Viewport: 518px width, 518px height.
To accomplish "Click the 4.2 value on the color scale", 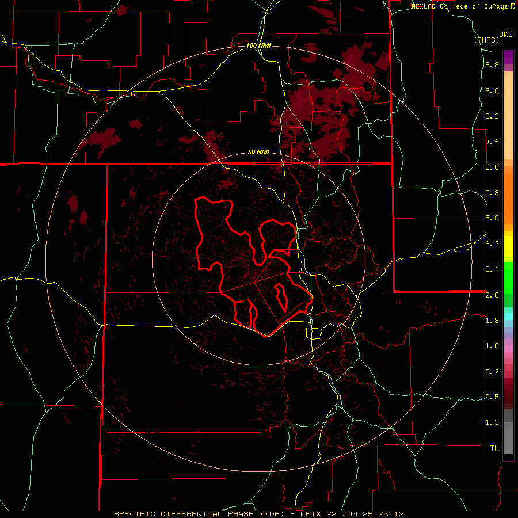I will (492, 244).
